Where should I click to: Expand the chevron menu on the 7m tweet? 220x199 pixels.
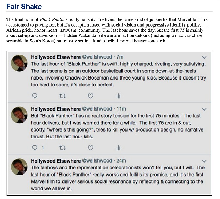[204, 57]
